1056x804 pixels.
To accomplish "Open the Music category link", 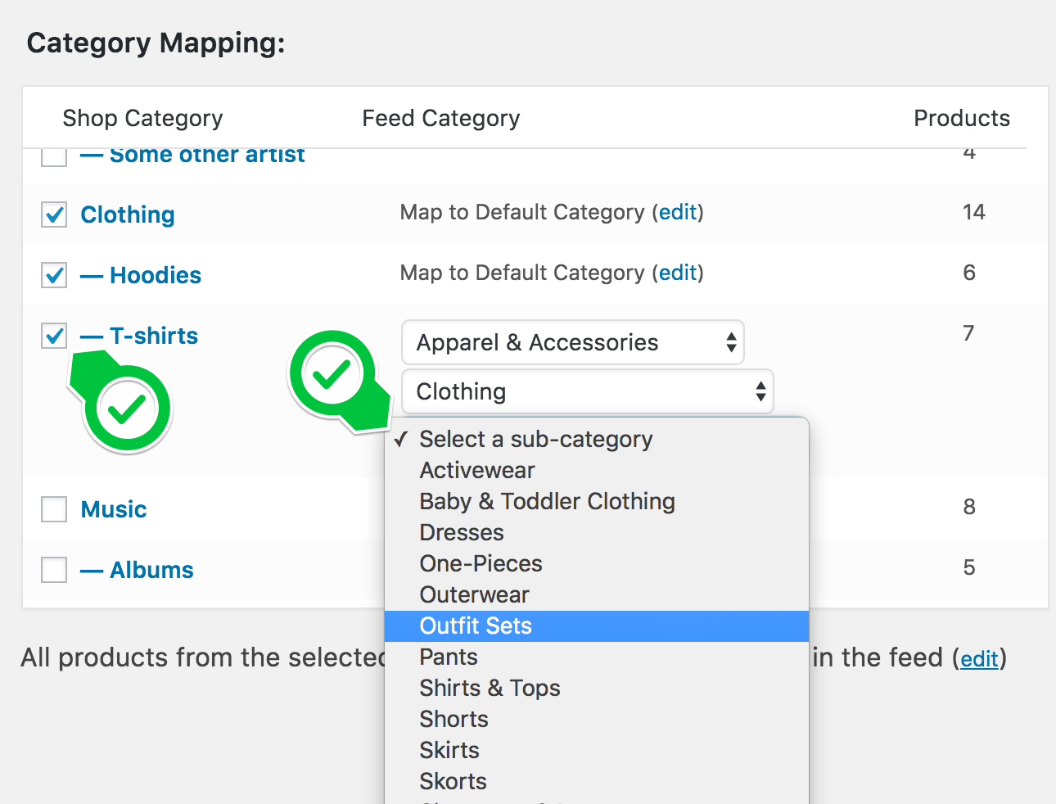I will point(114,509).
